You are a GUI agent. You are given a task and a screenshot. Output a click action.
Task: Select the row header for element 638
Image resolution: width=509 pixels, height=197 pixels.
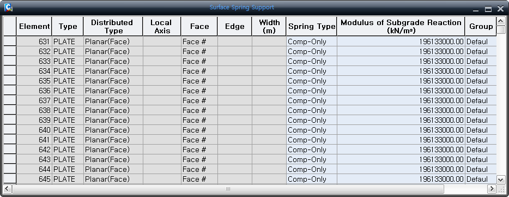[10, 110]
